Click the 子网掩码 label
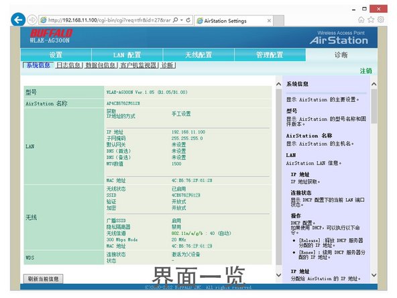The width and height of the screenshot is (397, 298). [x=116, y=138]
